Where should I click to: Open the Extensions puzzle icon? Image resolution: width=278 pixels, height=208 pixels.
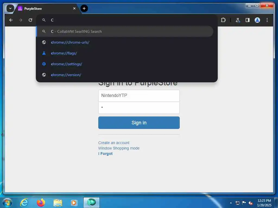[223, 20]
